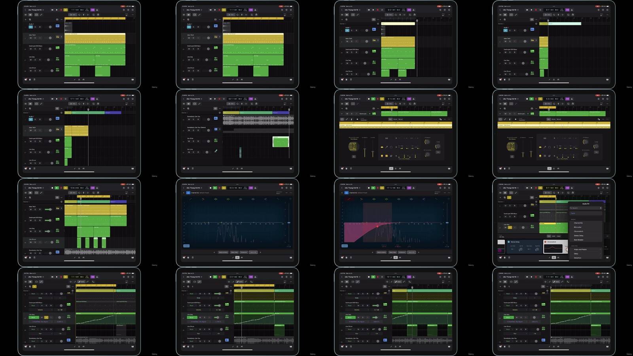Expand the Amps and Pedals category, row 3 col 4 iPad

[x=586, y=250]
